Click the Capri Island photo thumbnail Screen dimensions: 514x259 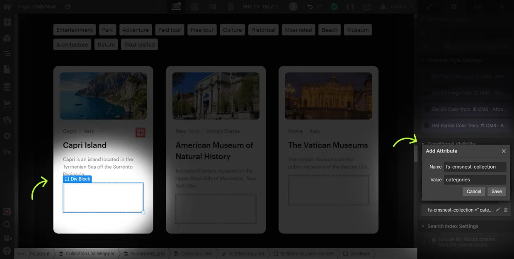point(103,96)
